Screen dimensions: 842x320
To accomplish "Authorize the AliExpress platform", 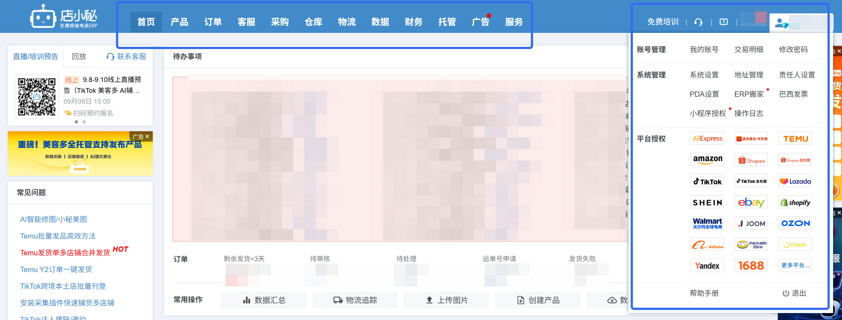I will (x=707, y=139).
